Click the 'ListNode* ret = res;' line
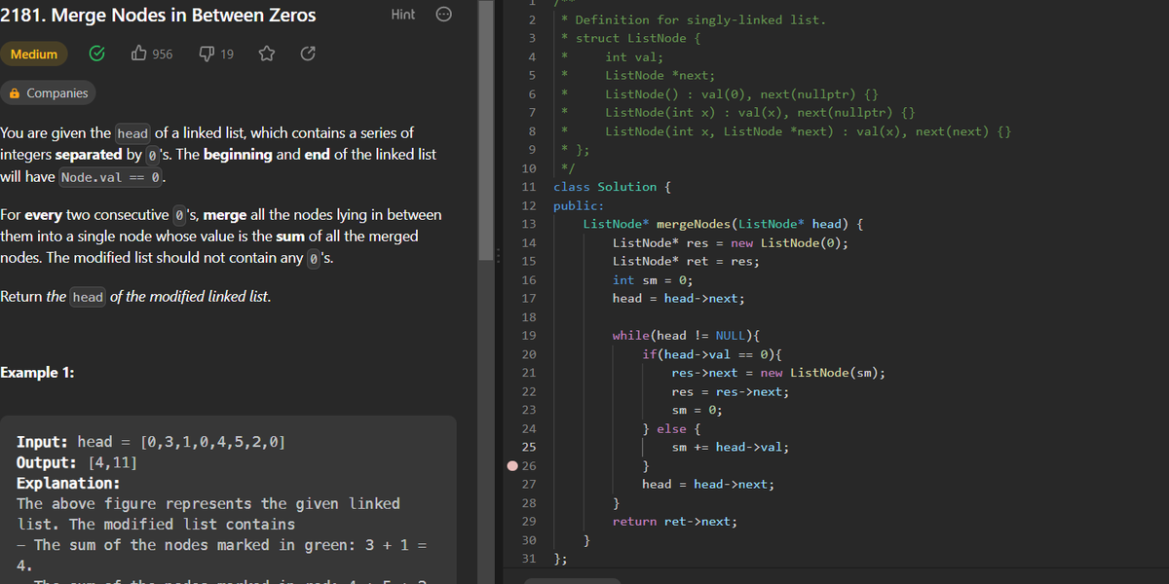The width and height of the screenshot is (1169, 584). (686, 261)
